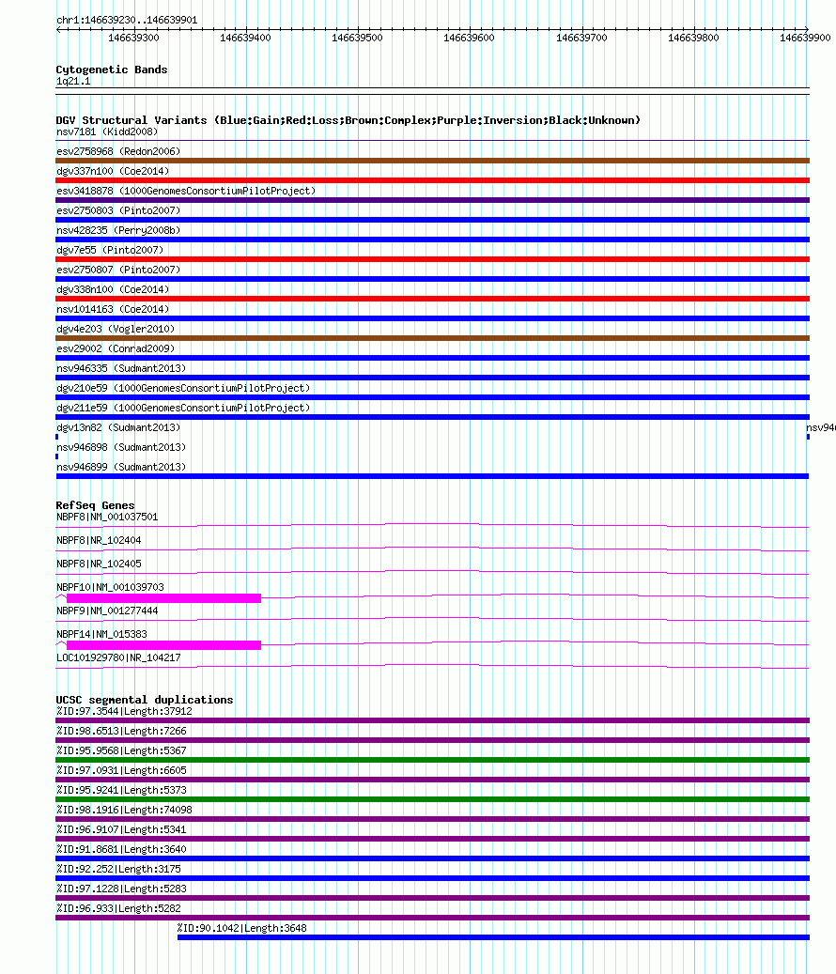Click duplication bar for %ID:98.6513|Length:7266

tap(432, 740)
